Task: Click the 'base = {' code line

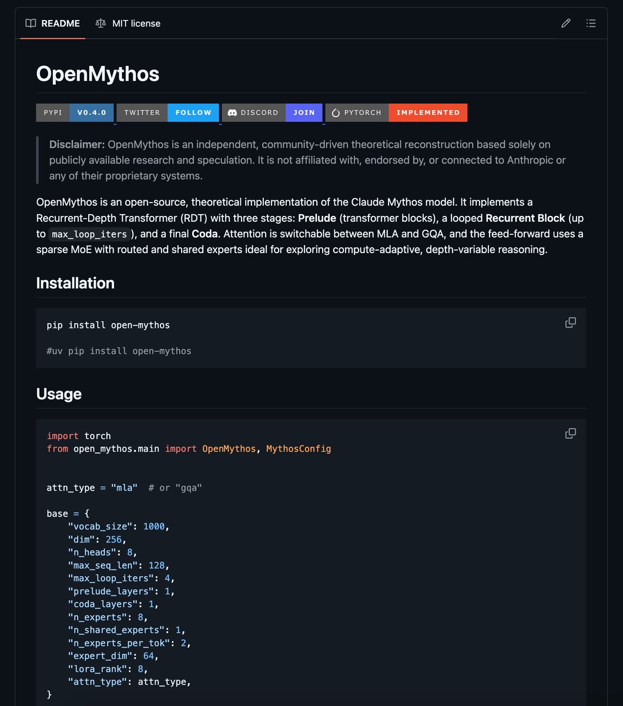Action: tap(68, 514)
